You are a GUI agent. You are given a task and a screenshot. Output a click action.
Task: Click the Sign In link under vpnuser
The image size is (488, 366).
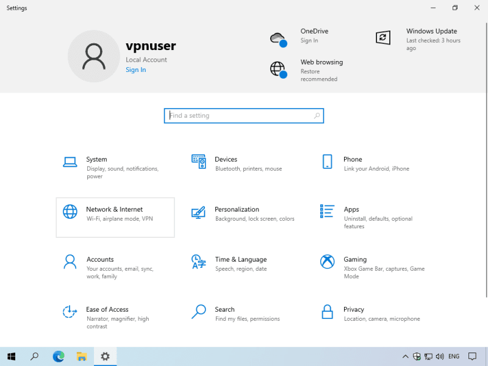tap(135, 70)
